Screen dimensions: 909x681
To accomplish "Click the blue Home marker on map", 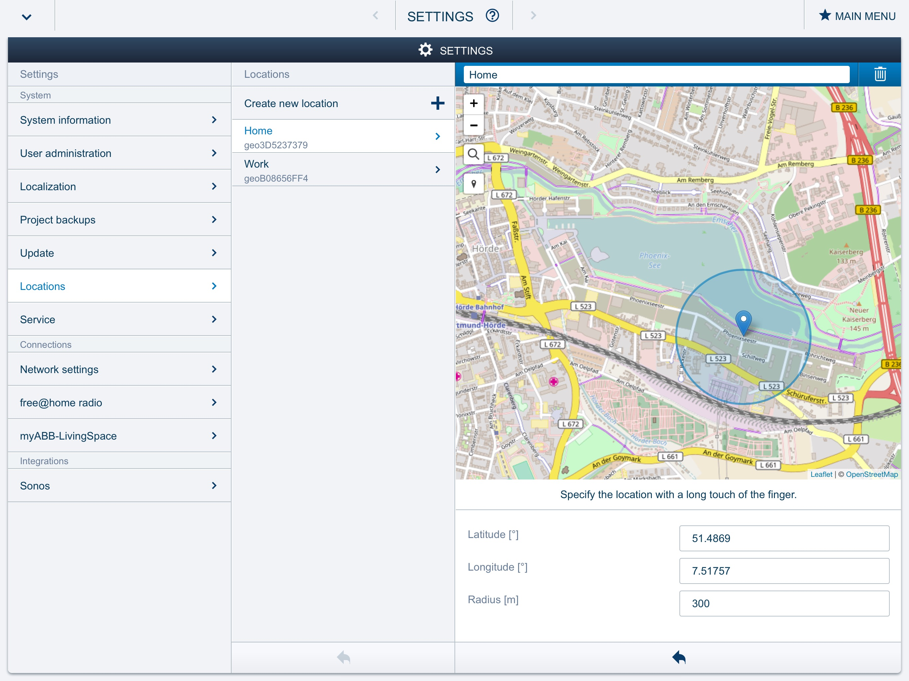I will click(x=743, y=323).
